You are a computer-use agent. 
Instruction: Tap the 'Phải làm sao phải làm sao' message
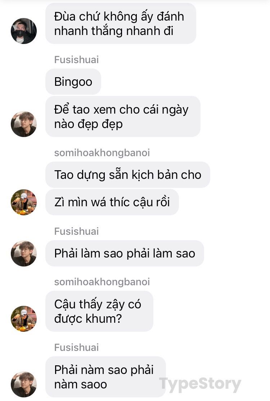[125, 254]
